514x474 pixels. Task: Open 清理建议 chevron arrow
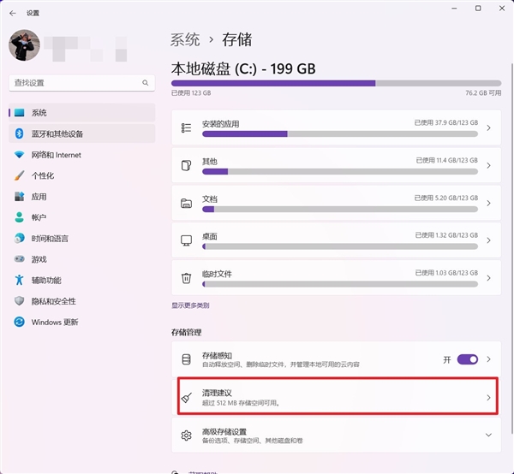[x=489, y=397]
